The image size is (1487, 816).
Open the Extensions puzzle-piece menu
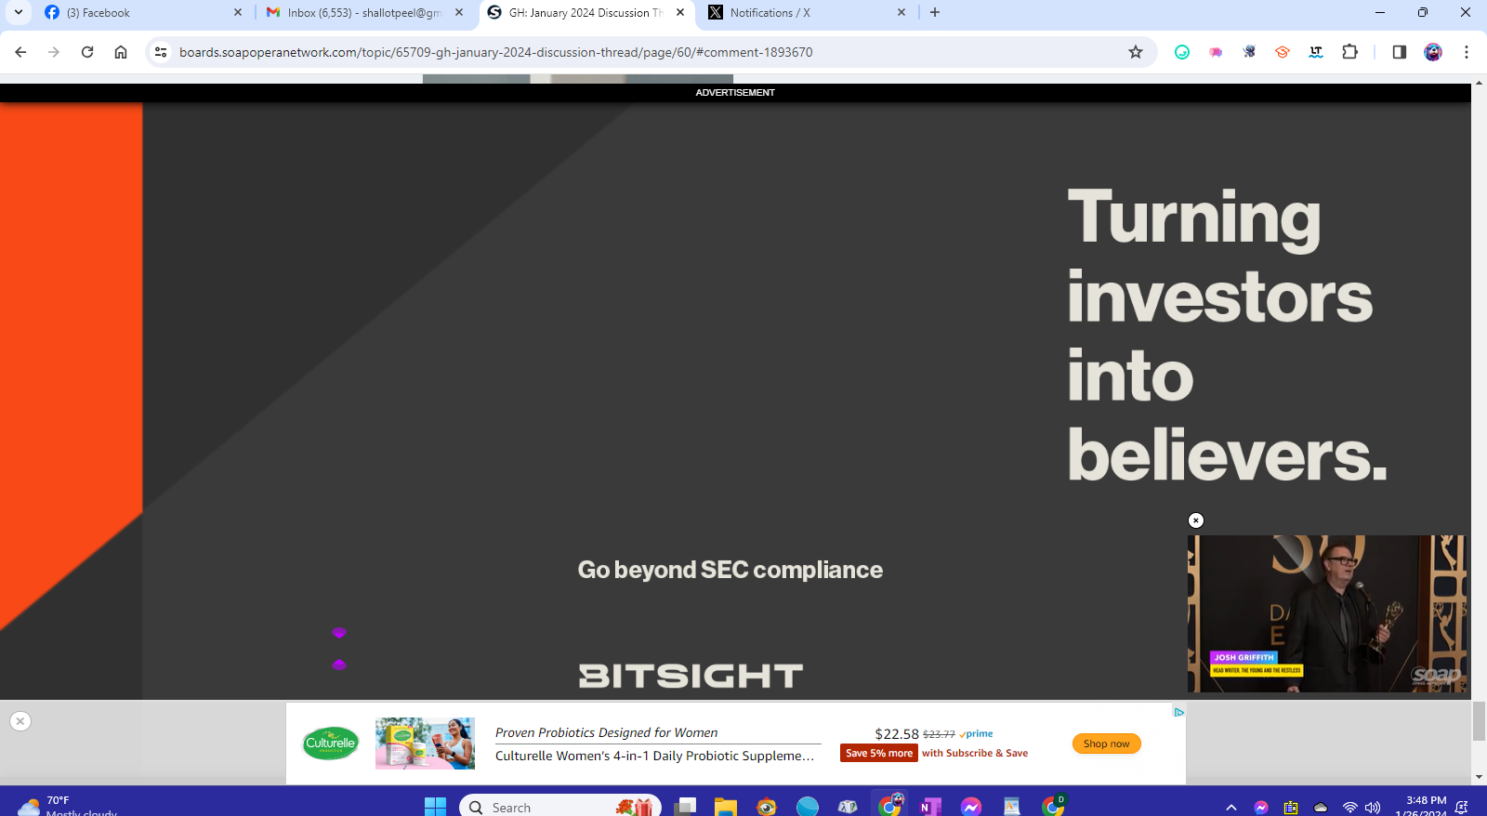[1350, 52]
